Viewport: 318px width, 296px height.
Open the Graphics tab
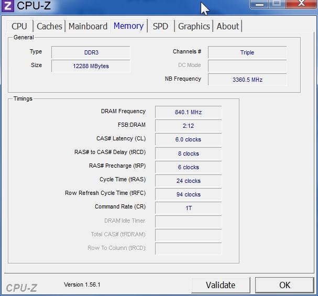tap(194, 26)
